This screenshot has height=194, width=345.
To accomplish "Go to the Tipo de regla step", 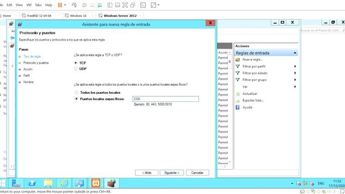I will click(x=32, y=57).
